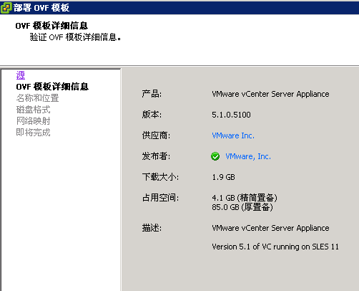Click the 部署 OVF 模板 window title
Screen dimensions: 359x291
(x=41, y=8)
